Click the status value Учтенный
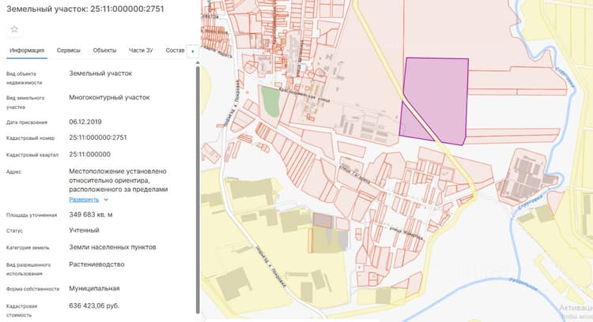This screenshot has width=593, height=322. pyautogui.click(x=84, y=230)
